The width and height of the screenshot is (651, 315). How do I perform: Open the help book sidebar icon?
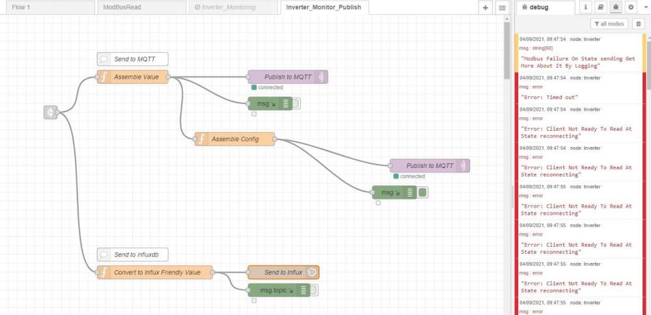600,7
